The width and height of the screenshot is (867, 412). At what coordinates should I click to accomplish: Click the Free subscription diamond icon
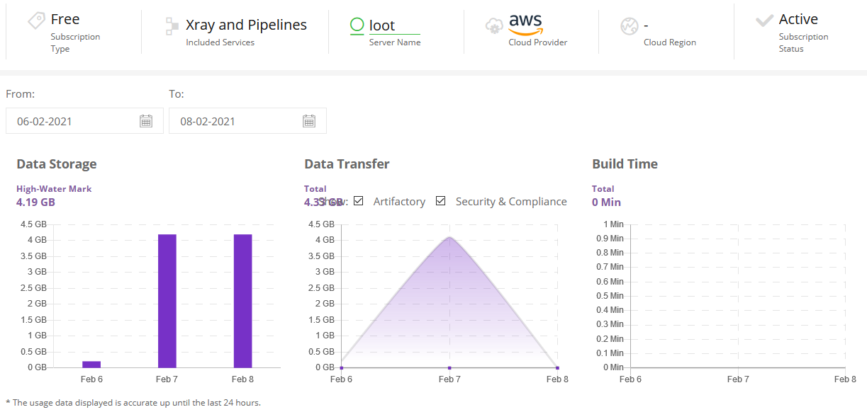point(37,19)
